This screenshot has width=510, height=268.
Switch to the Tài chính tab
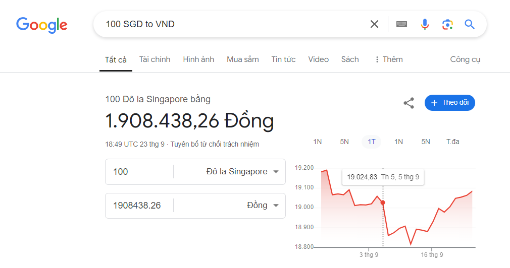[x=155, y=59]
